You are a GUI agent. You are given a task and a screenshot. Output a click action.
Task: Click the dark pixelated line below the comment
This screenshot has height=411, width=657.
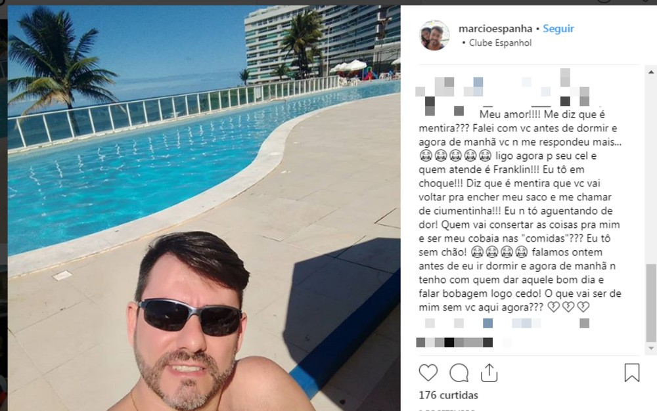tap(455, 342)
